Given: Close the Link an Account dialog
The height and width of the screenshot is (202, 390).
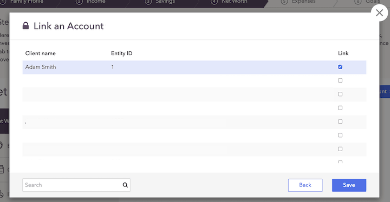Looking at the screenshot, I should pos(379,12).
